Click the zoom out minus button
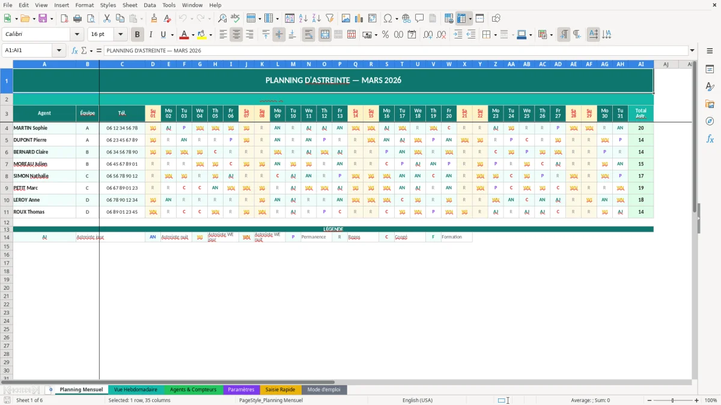The height and width of the screenshot is (405, 721). click(650, 400)
